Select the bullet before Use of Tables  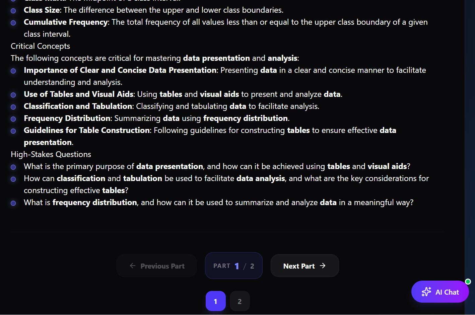(x=13, y=95)
